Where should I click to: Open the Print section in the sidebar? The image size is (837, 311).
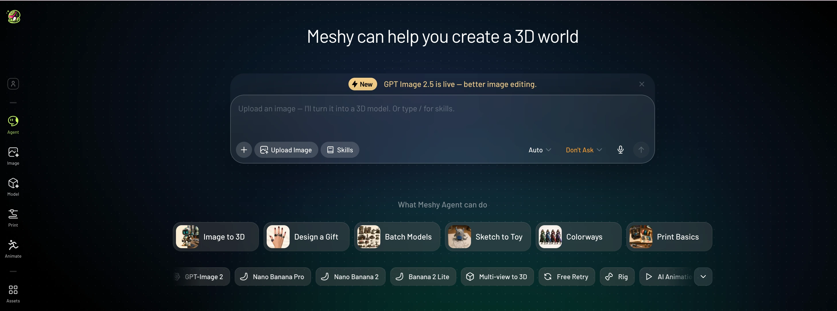[13, 218]
